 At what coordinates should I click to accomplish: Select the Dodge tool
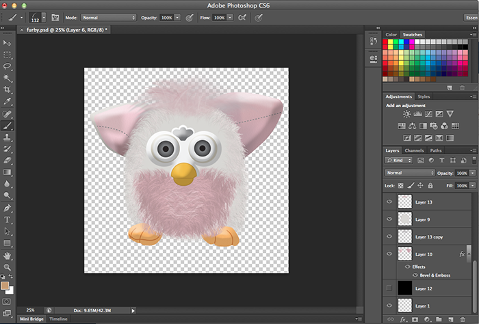tap(7, 195)
